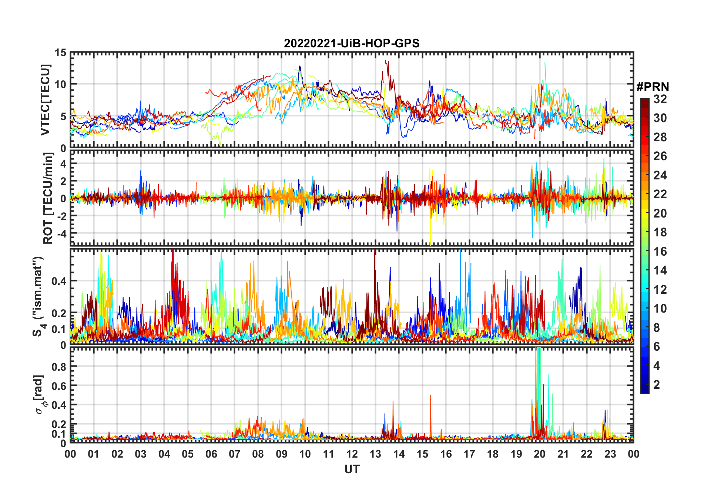Click colorbar tick label 22
This screenshot has width=704, height=492.
tap(660, 194)
